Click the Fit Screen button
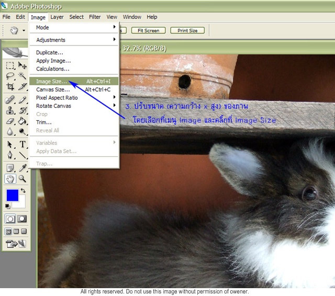335x296 pixels. [x=149, y=30]
